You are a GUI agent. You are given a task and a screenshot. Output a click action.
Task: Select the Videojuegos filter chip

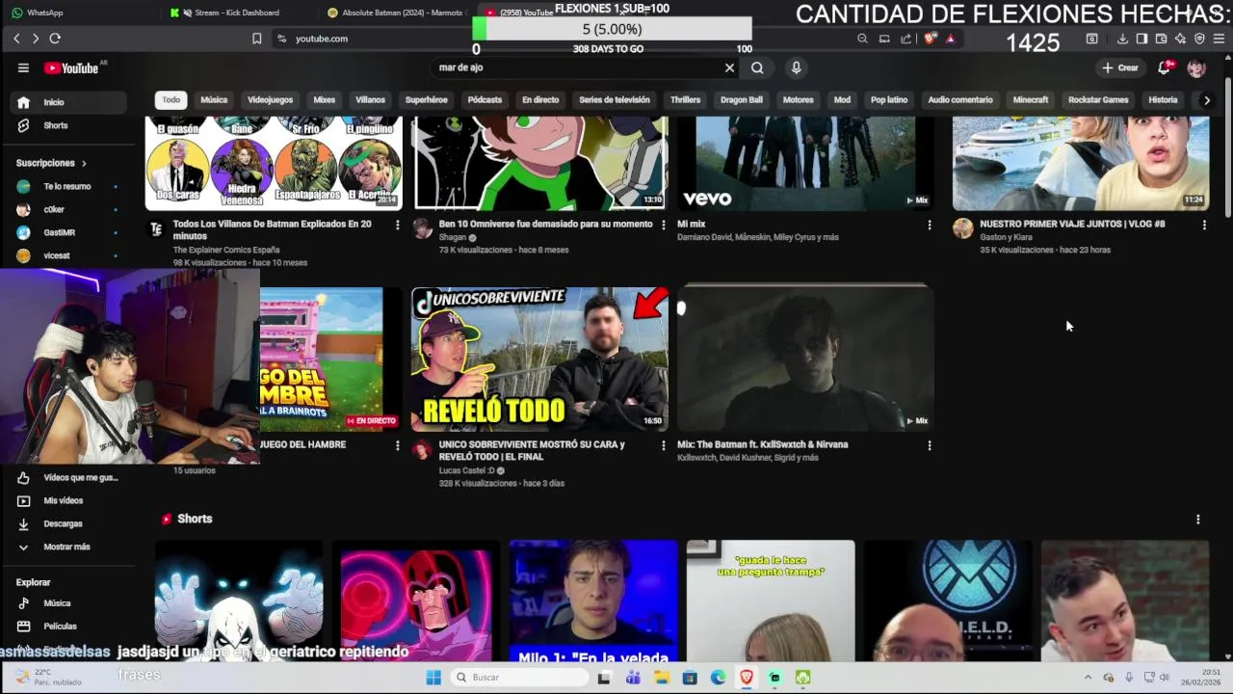pyautogui.click(x=270, y=100)
